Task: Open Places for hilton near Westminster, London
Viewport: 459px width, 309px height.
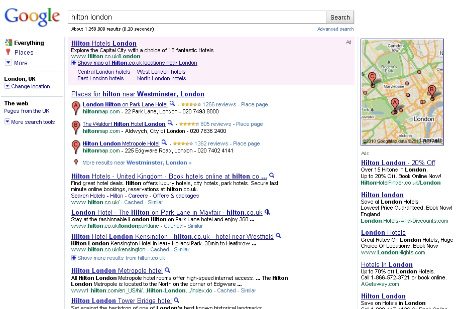Action: tap(138, 94)
